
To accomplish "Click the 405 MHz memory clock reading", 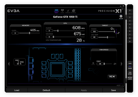I will (35, 30).
